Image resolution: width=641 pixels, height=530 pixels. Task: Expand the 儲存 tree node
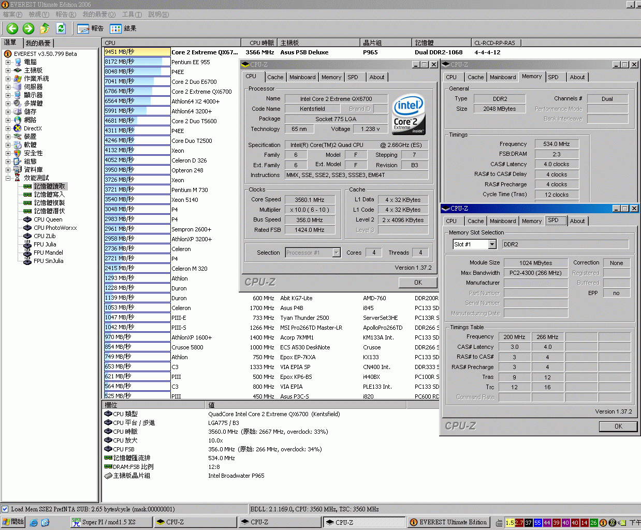point(8,112)
